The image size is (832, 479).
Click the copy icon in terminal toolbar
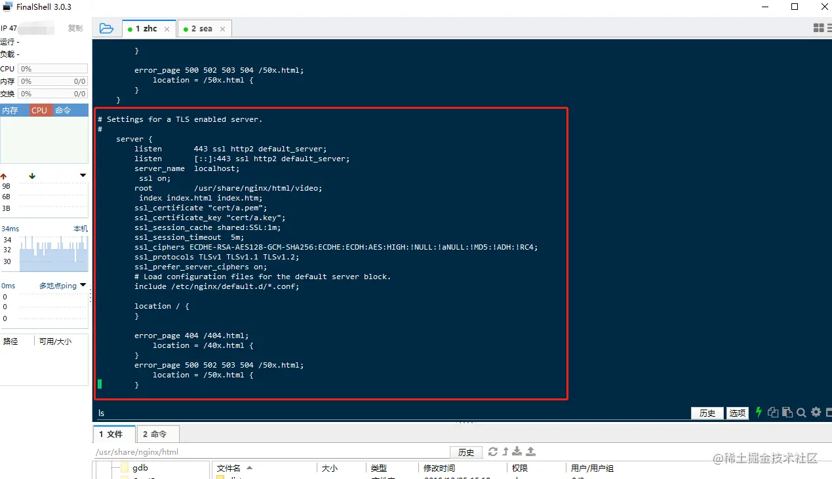coord(773,412)
